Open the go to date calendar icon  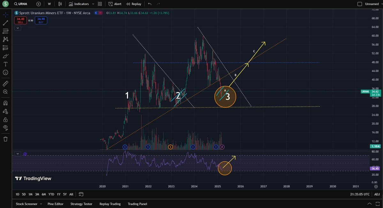[x=81, y=194]
